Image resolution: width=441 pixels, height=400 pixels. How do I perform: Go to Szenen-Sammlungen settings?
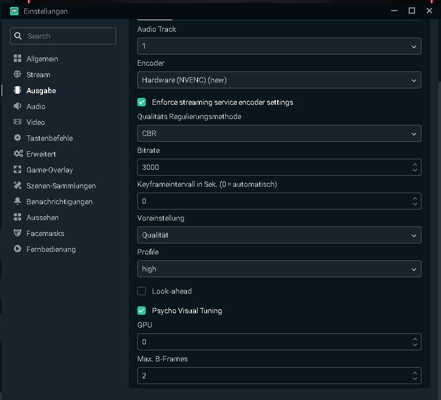(x=61, y=186)
